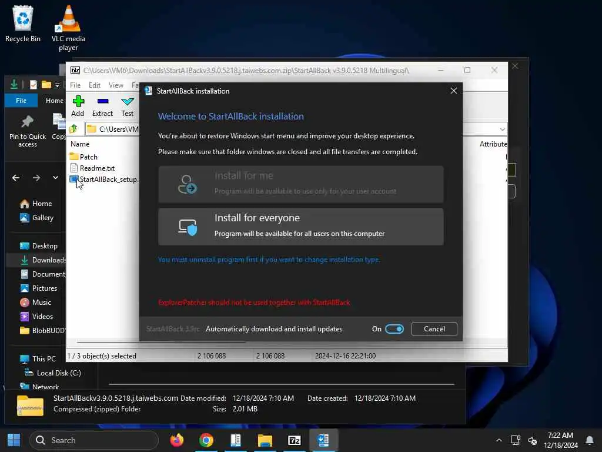
Task: Open the File tab in File Explorer
Action: 21,101
